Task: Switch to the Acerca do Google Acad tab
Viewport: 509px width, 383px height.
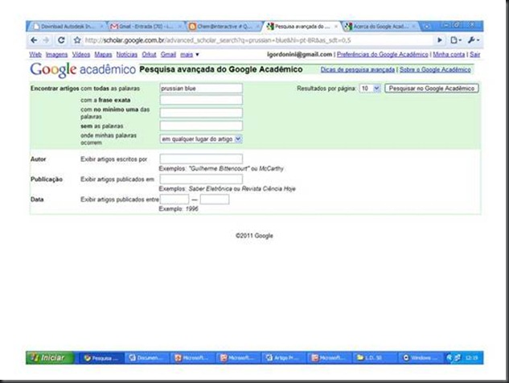Action: click(x=380, y=27)
